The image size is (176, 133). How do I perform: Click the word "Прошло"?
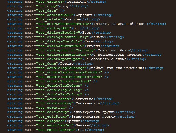(x=73, y=121)
